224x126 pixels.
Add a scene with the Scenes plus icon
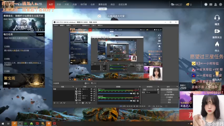point(54,103)
